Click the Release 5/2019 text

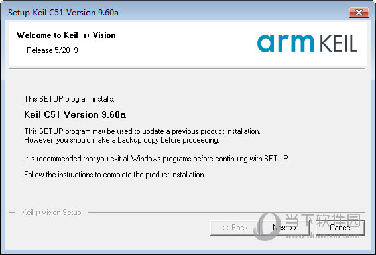click(52, 50)
